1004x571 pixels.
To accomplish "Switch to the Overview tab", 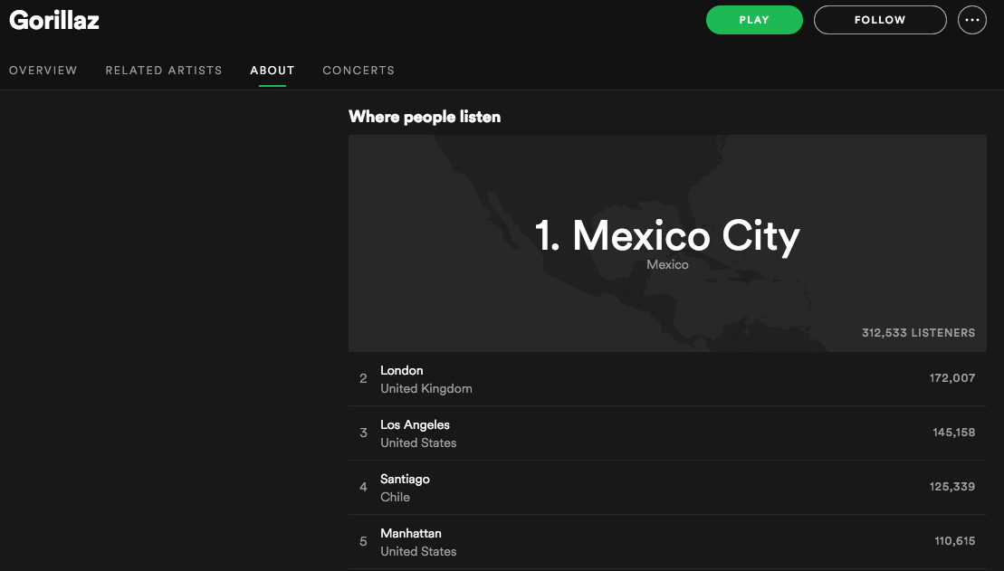I will [43, 71].
